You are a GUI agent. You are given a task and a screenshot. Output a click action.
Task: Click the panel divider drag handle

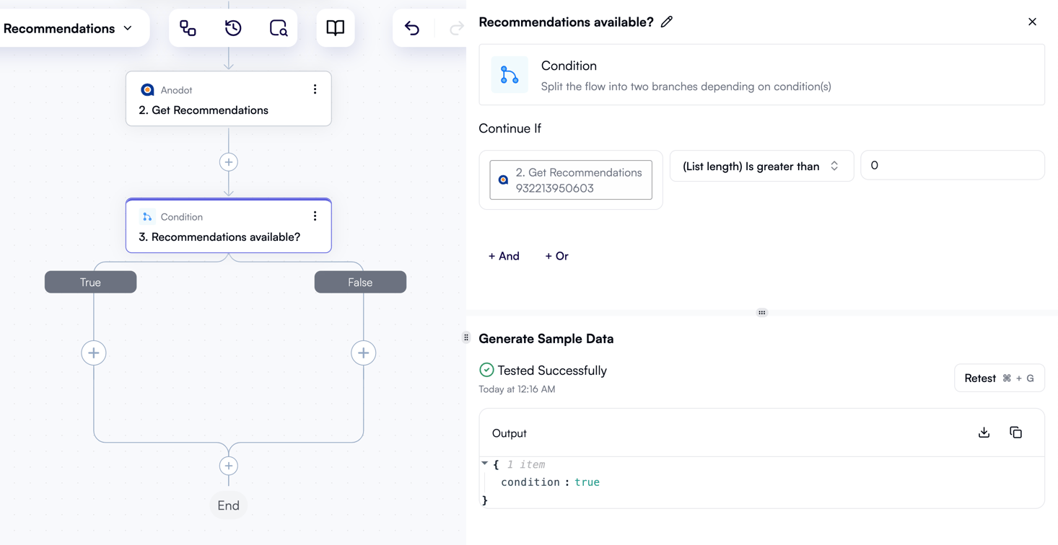(x=762, y=313)
